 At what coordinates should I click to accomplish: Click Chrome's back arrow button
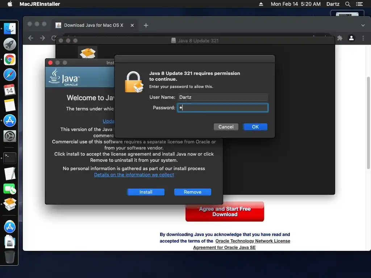click(31, 38)
